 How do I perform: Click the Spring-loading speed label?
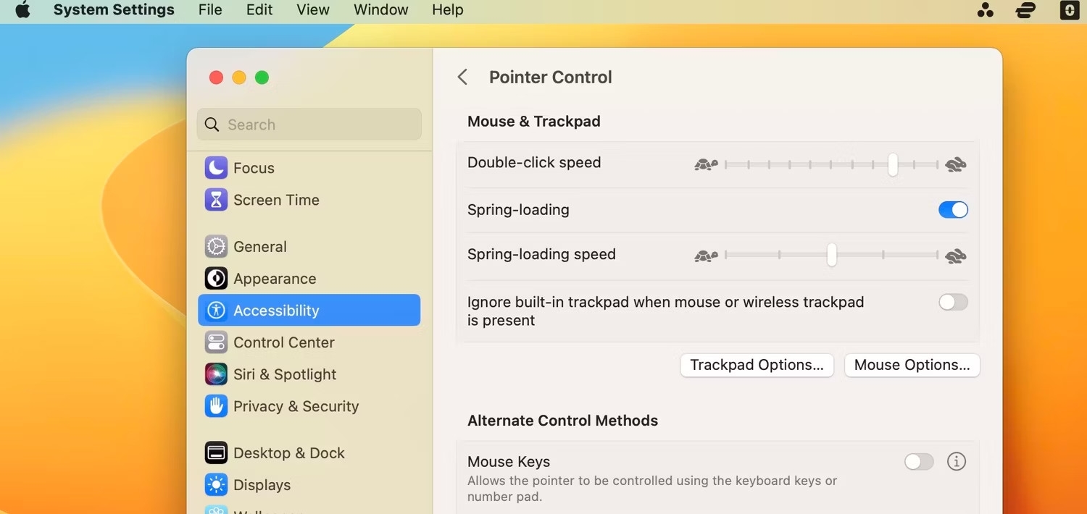coord(541,254)
